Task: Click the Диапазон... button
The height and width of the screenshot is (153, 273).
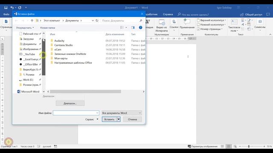Action: pos(70,103)
